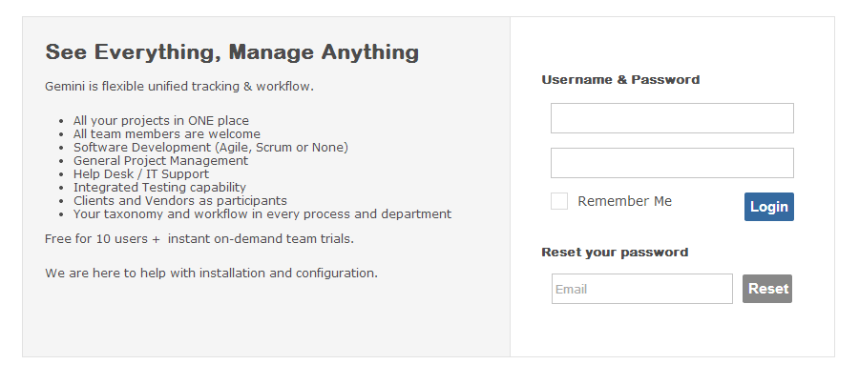Focus the username field above the password box
This screenshot has width=859, height=385.
coord(672,118)
